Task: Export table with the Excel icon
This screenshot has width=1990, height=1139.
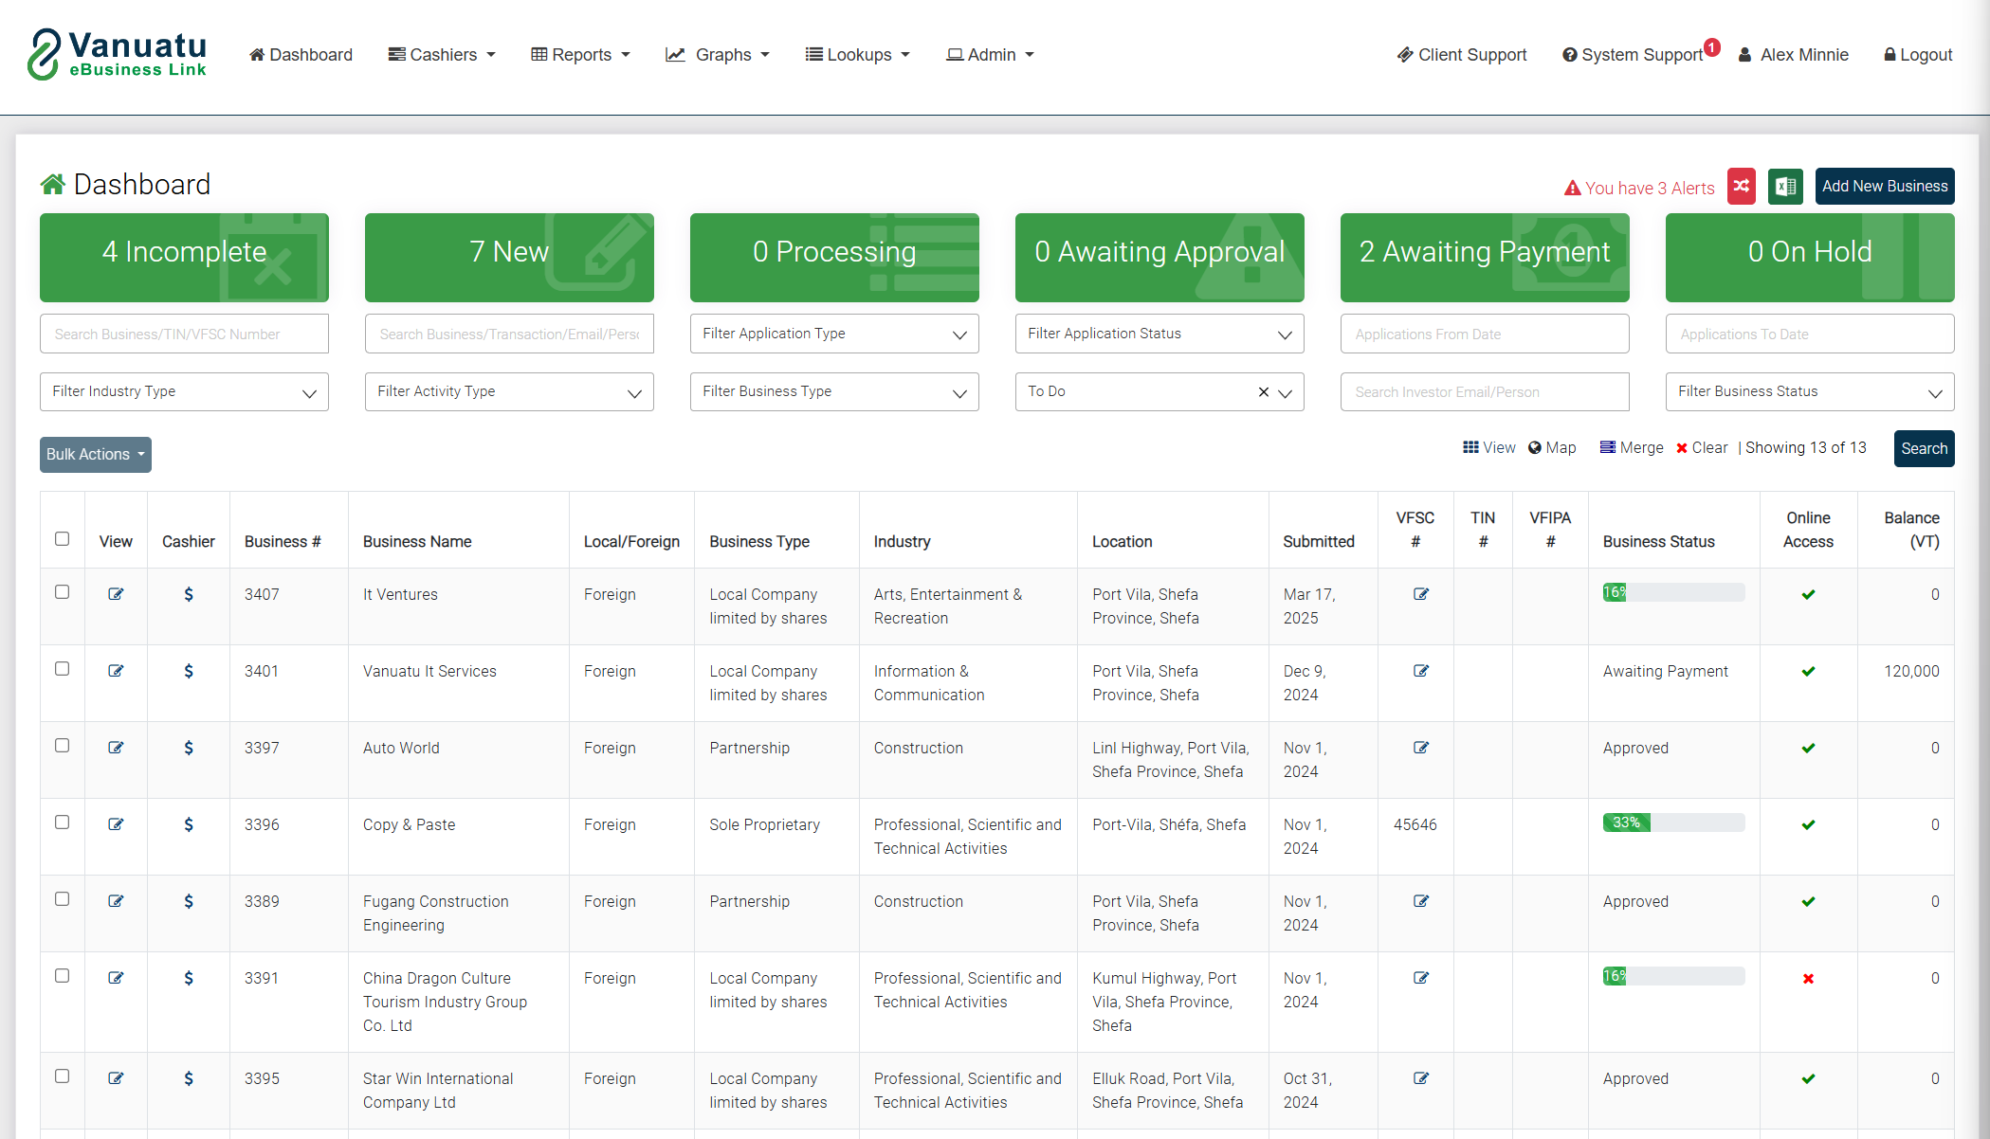Action: tap(1784, 187)
